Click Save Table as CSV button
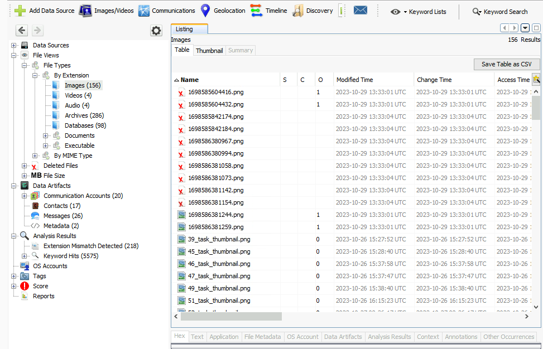Image resolution: width=543 pixels, height=349 pixels. 506,64
